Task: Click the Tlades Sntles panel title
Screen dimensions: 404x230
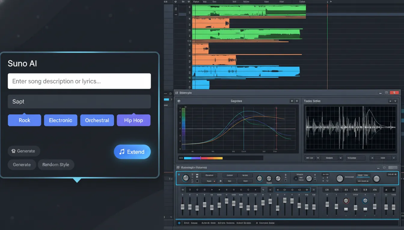Action: (x=312, y=101)
